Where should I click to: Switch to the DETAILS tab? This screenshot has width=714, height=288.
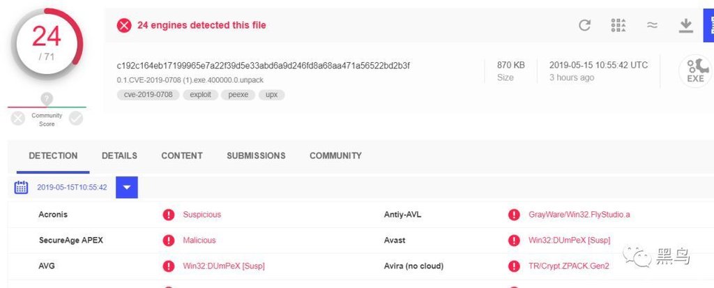point(119,156)
